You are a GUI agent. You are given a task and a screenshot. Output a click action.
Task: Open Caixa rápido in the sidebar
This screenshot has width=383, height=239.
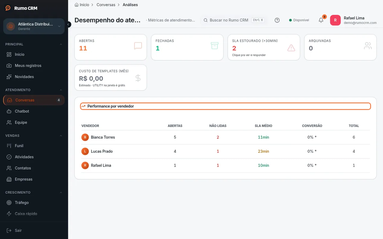click(34, 214)
